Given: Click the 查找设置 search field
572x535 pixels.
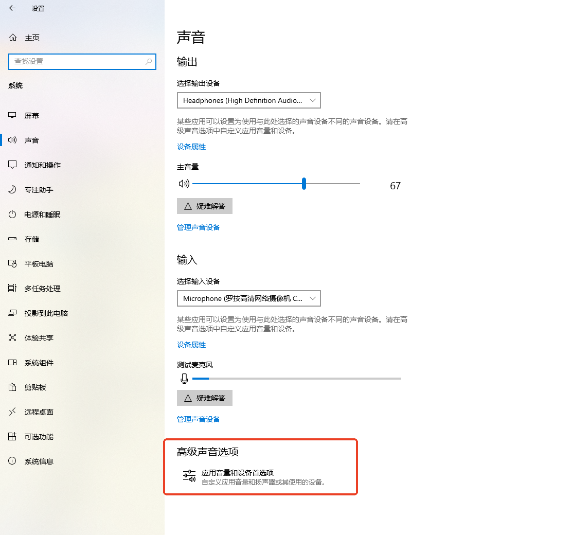Looking at the screenshot, I should pos(82,61).
